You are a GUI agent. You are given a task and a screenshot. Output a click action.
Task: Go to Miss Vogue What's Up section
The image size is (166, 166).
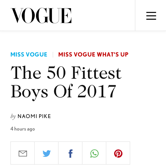coord(93,54)
